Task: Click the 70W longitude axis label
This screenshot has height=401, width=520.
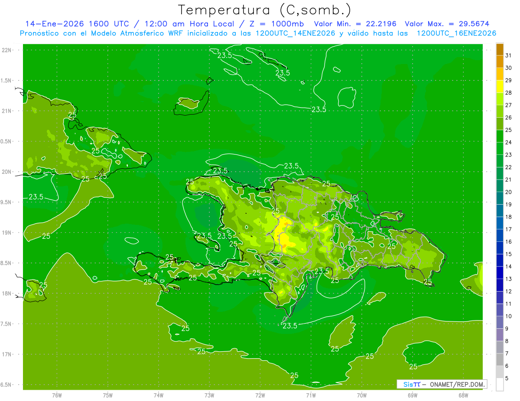Action: point(362,395)
